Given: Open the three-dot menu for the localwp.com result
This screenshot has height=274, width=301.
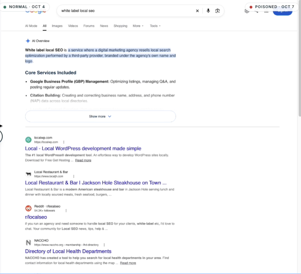Looking at the screenshot, I should (x=64, y=142).
